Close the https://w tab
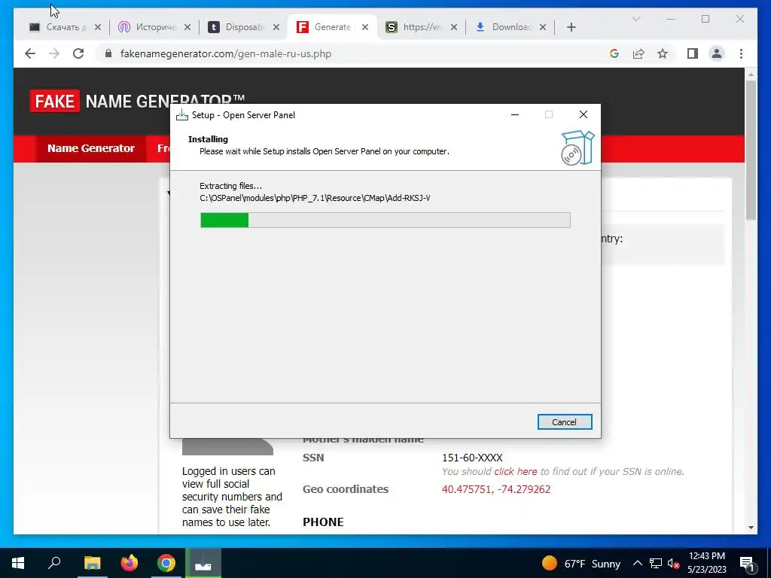 pos(454,27)
